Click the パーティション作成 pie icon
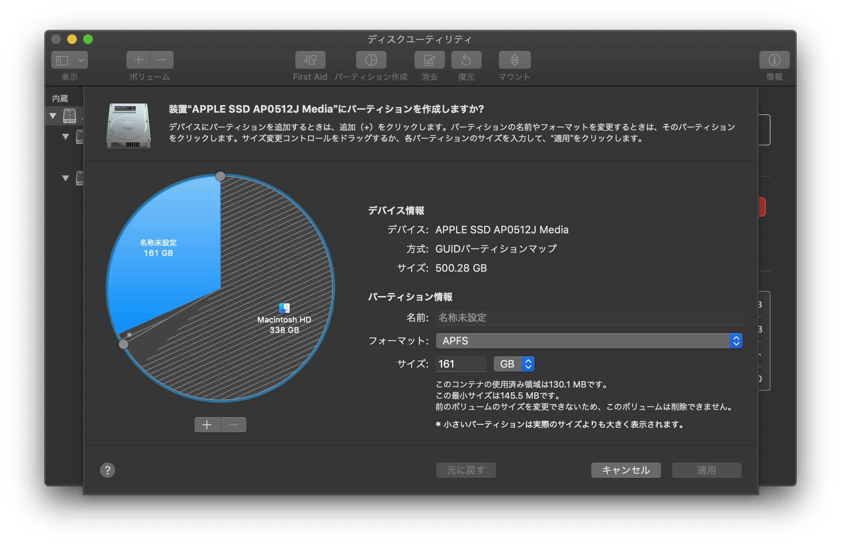This screenshot has height=545, width=841. 371,60
